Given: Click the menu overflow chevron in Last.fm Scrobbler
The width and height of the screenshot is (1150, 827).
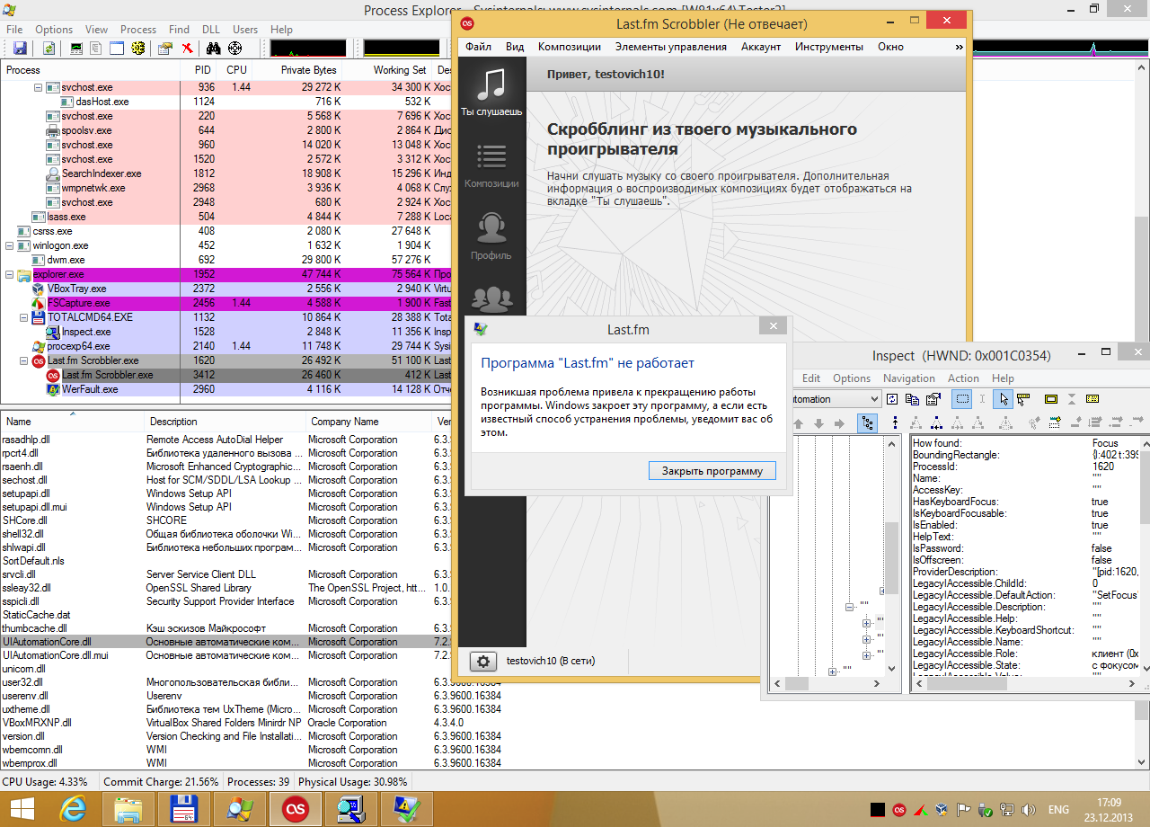Looking at the screenshot, I should pos(959,47).
